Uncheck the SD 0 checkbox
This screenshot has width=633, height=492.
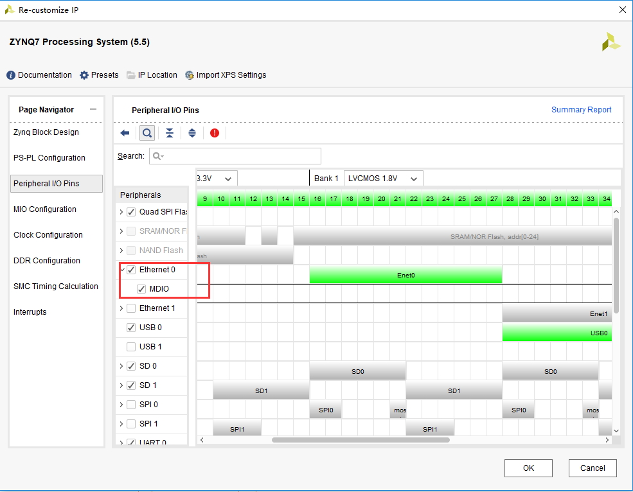pyautogui.click(x=131, y=366)
